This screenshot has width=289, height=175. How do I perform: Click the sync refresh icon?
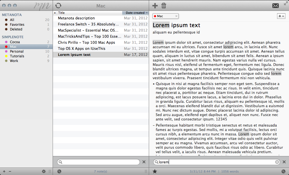point(58,5)
